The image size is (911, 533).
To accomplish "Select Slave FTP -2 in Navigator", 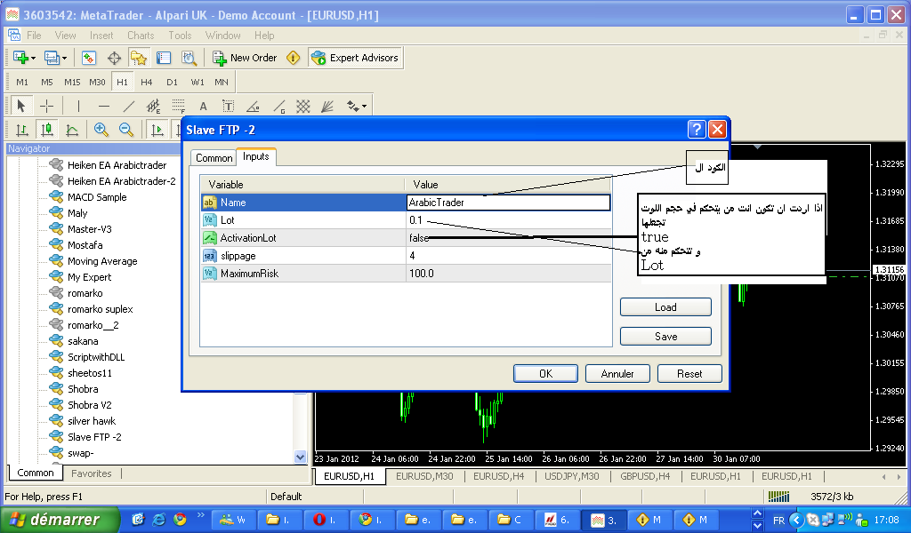I will [x=94, y=437].
